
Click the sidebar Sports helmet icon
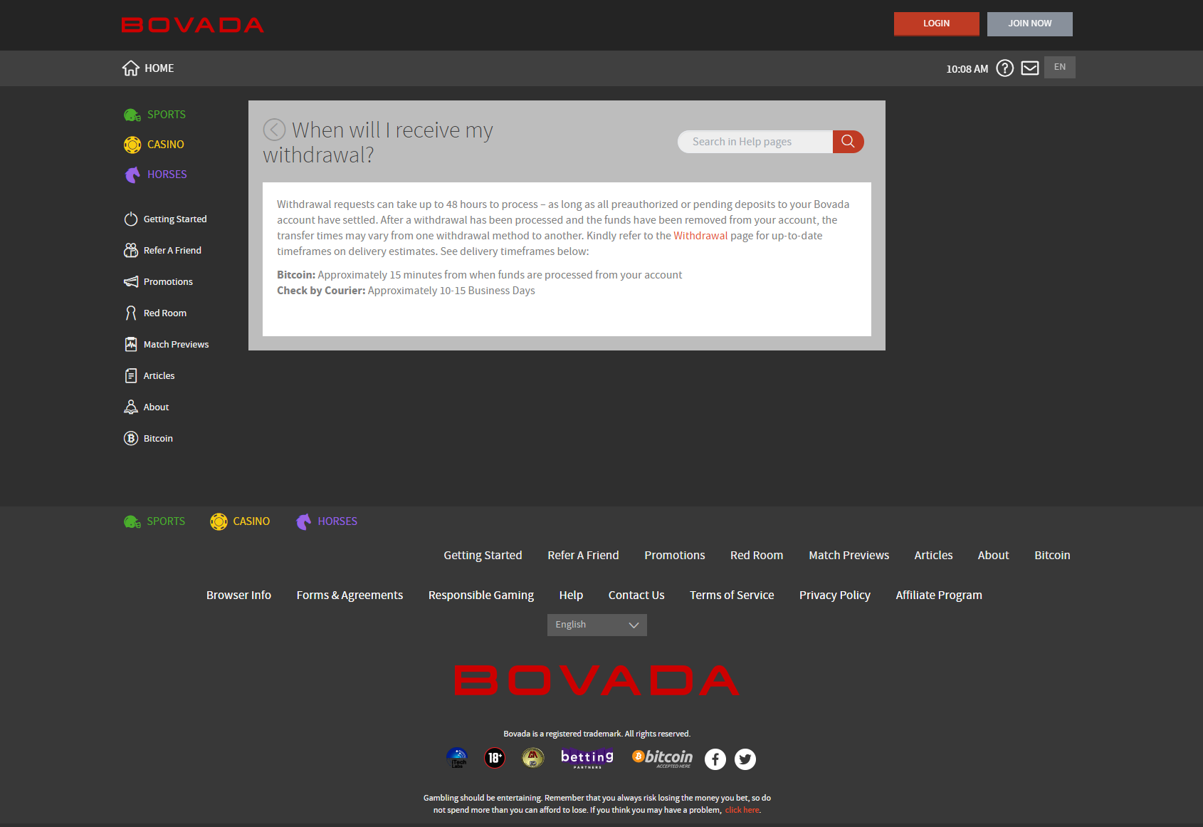tap(132, 115)
